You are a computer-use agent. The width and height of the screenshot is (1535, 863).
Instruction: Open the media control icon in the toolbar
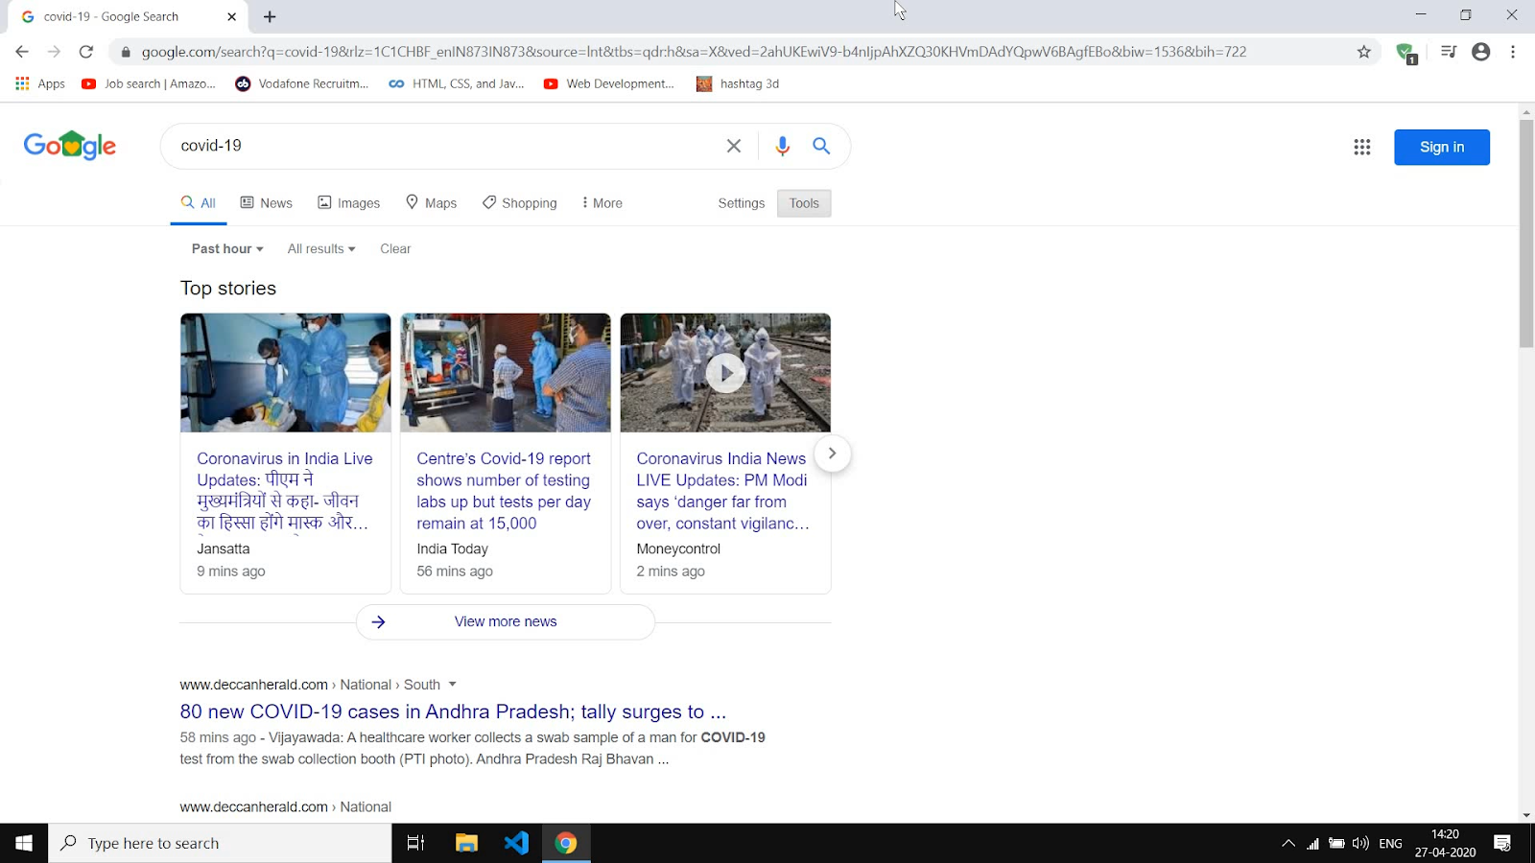(1449, 52)
